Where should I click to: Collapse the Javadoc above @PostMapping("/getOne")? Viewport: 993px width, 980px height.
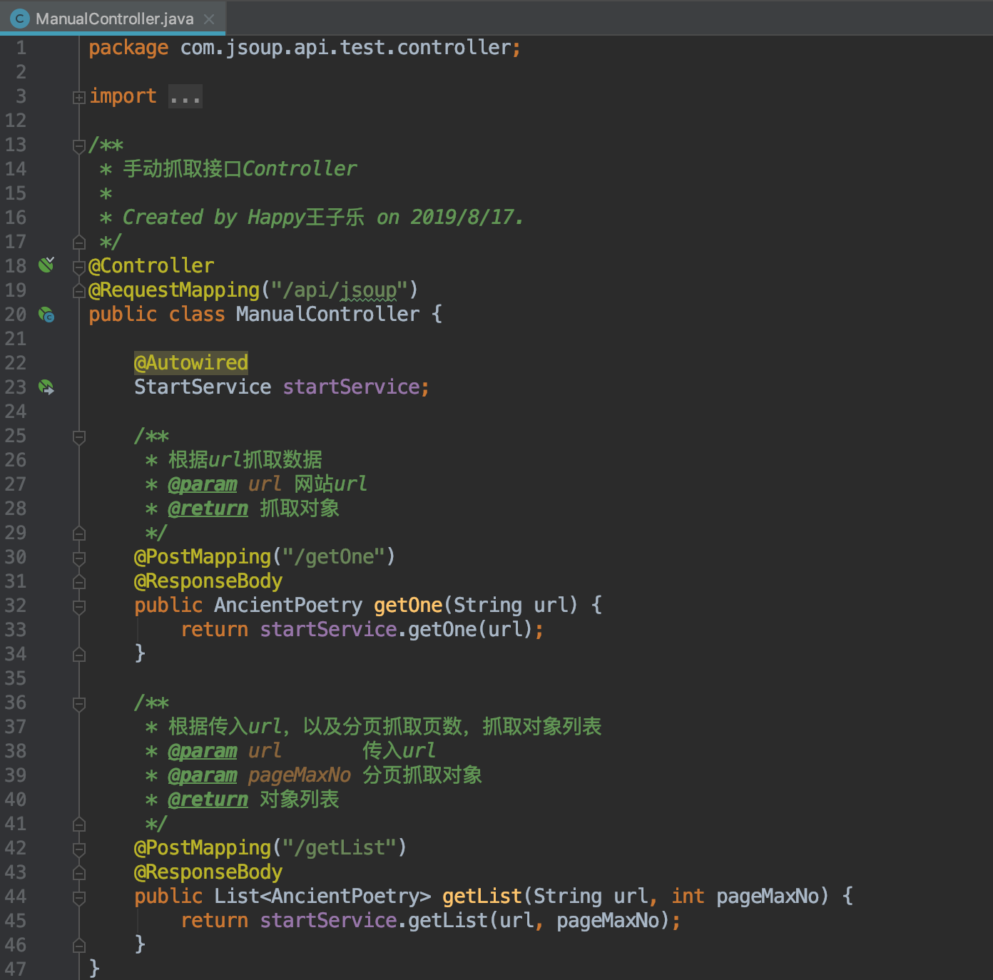tap(78, 437)
